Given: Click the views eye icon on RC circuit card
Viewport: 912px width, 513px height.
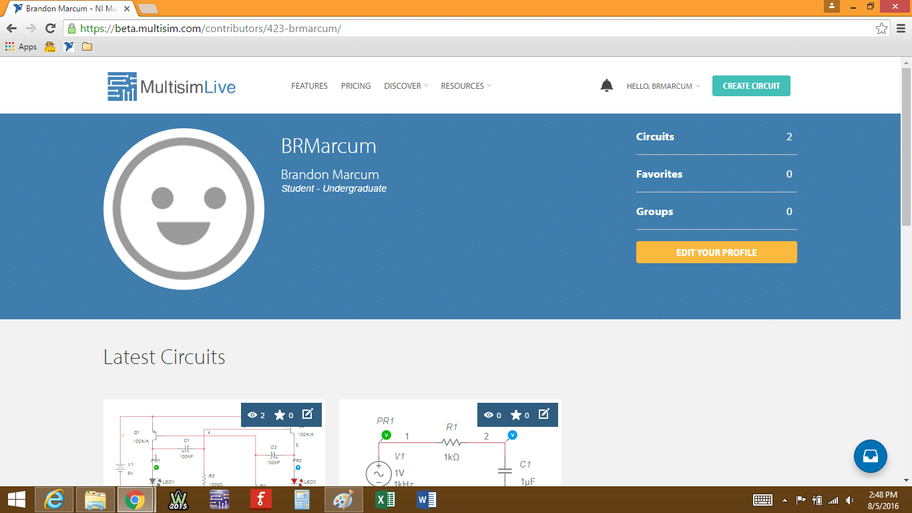Looking at the screenshot, I should [489, 415].
